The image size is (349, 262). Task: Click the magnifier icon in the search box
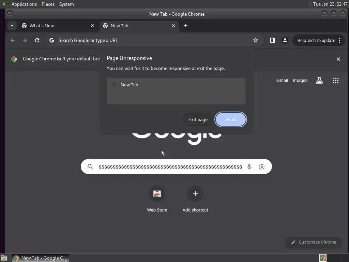click(x=90, y=166)
